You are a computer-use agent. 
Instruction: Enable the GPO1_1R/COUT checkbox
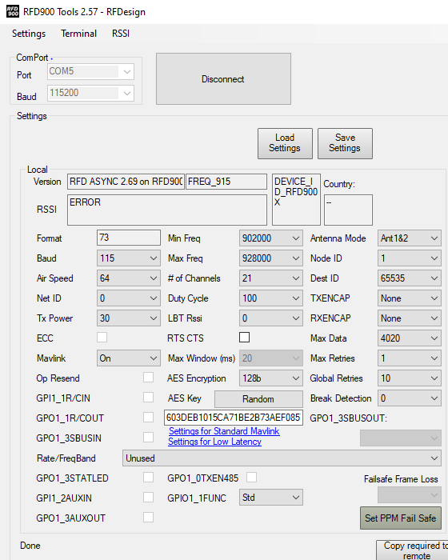pos(148,417)
